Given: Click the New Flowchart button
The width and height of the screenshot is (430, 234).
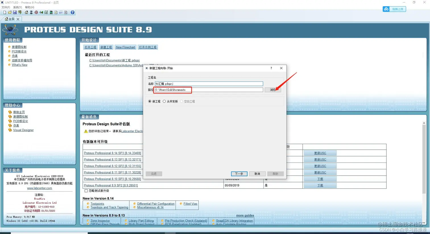Looking at the screenshot, I should coord(125,47).
